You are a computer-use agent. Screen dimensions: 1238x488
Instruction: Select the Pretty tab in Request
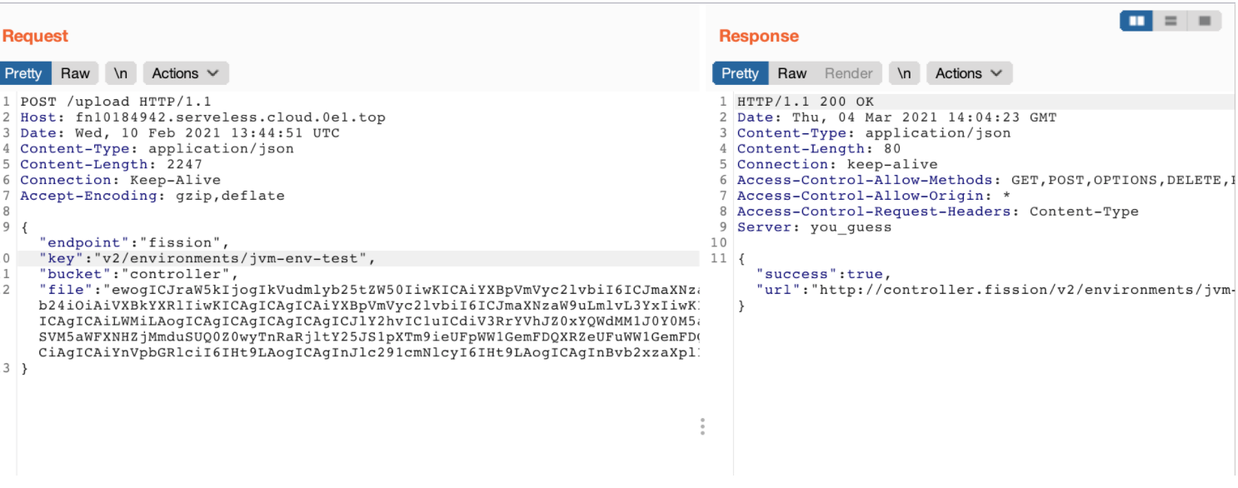23,73
